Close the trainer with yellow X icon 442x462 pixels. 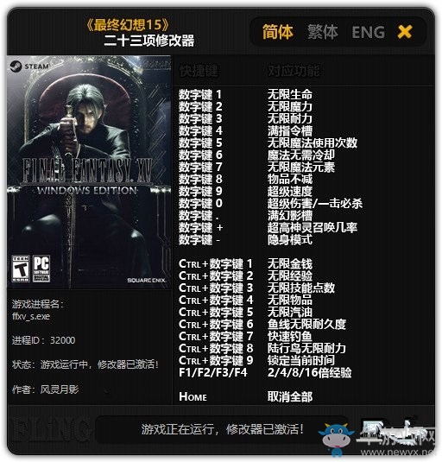(405, 32)
